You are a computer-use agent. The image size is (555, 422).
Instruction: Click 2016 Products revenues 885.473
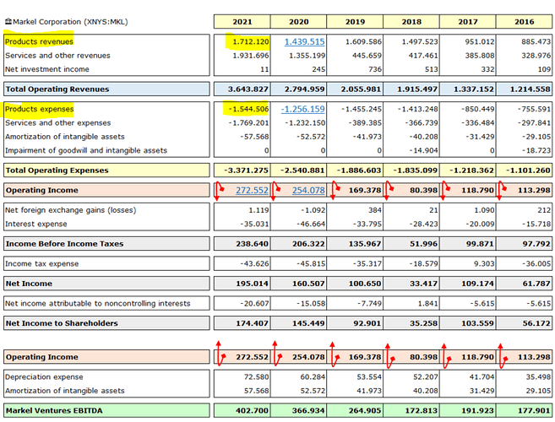[536, 41]
